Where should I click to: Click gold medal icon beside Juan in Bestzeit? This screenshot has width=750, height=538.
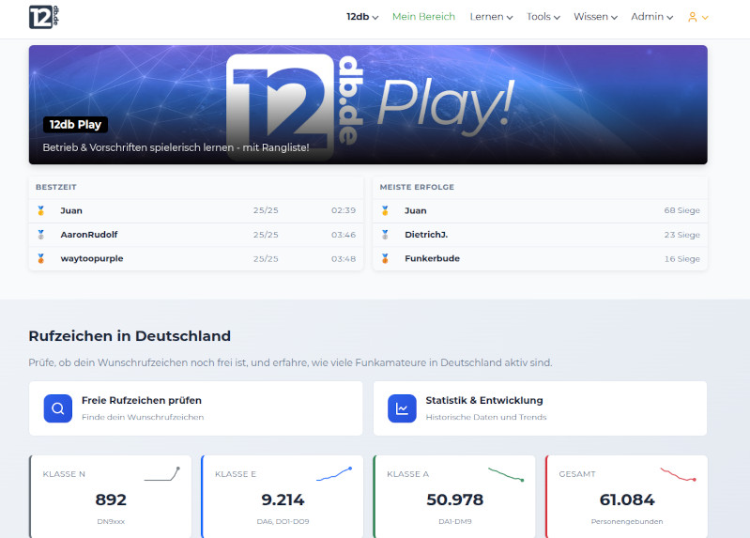(41, 210)
